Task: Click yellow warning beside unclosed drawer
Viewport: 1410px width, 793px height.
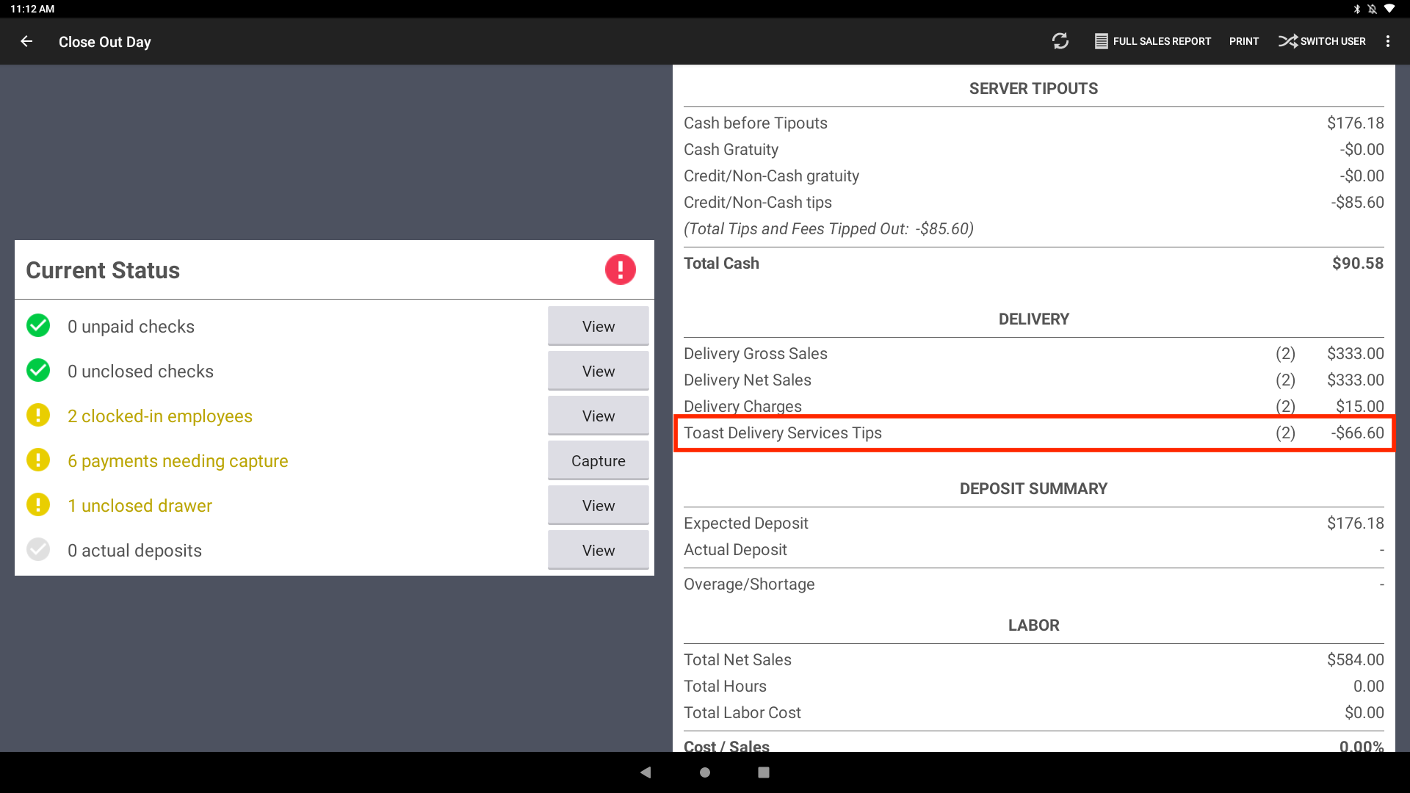Action: 38,504
